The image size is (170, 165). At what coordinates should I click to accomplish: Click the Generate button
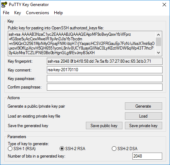point(143,106)
